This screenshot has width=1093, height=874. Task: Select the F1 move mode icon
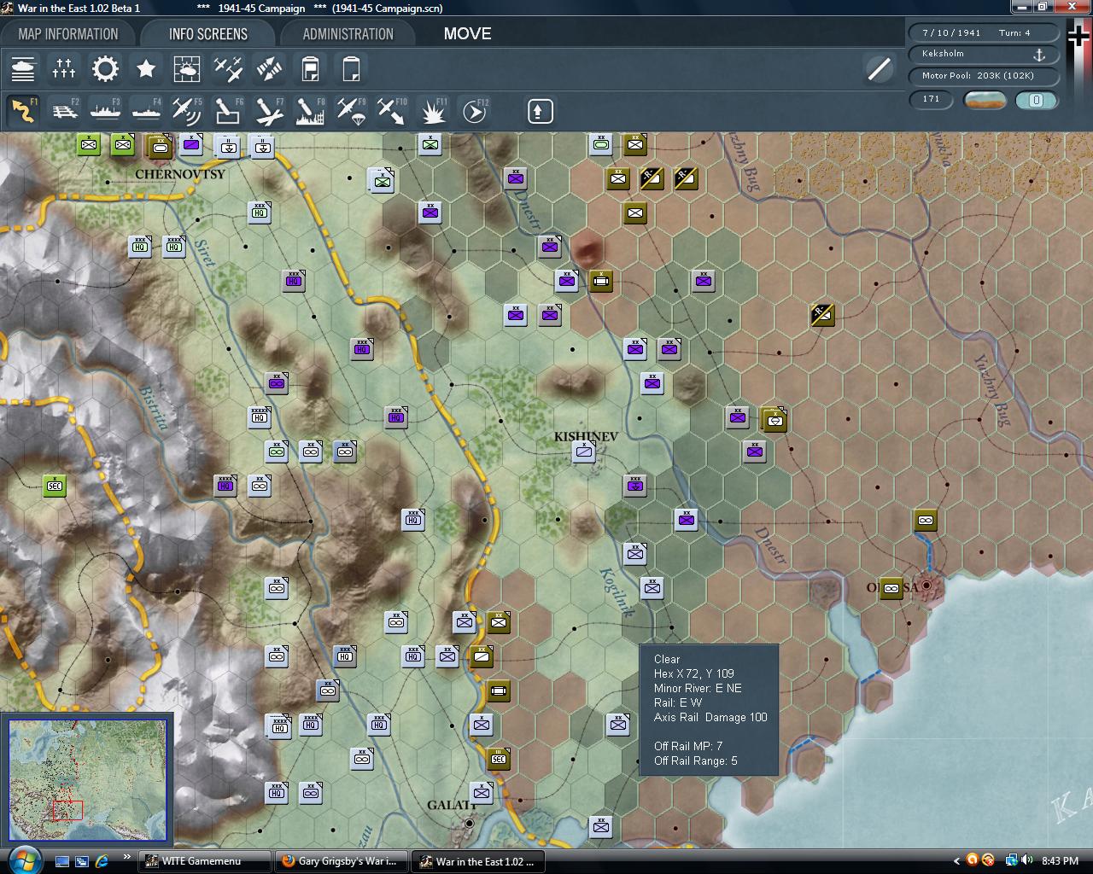click(x=23, y=111)
